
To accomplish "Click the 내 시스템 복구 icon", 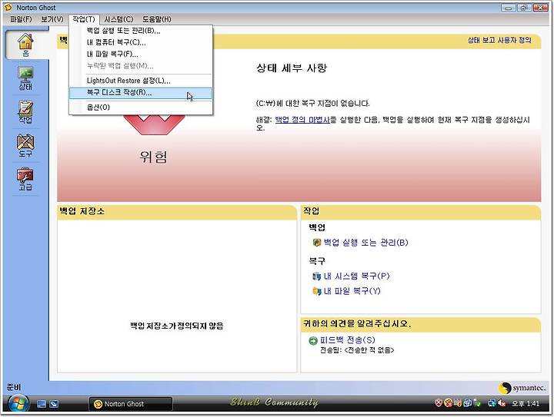I will 316,276.
